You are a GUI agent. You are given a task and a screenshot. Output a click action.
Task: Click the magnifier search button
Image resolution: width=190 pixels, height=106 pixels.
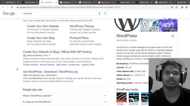pos(105,14)
